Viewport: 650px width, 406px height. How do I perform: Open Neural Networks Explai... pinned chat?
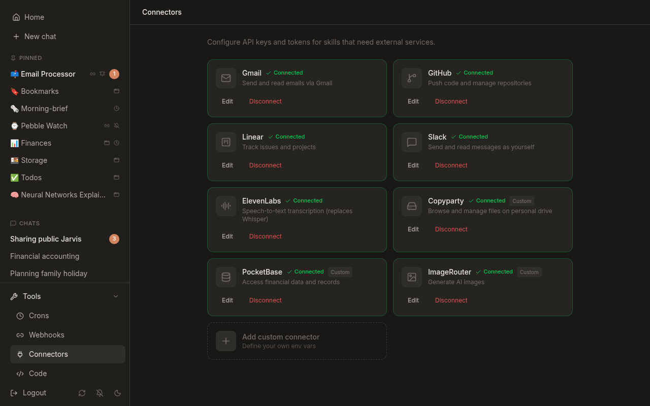pyautogui.click(x=65, y=195)
